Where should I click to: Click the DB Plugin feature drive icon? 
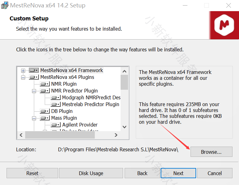(x=45, y=111)
